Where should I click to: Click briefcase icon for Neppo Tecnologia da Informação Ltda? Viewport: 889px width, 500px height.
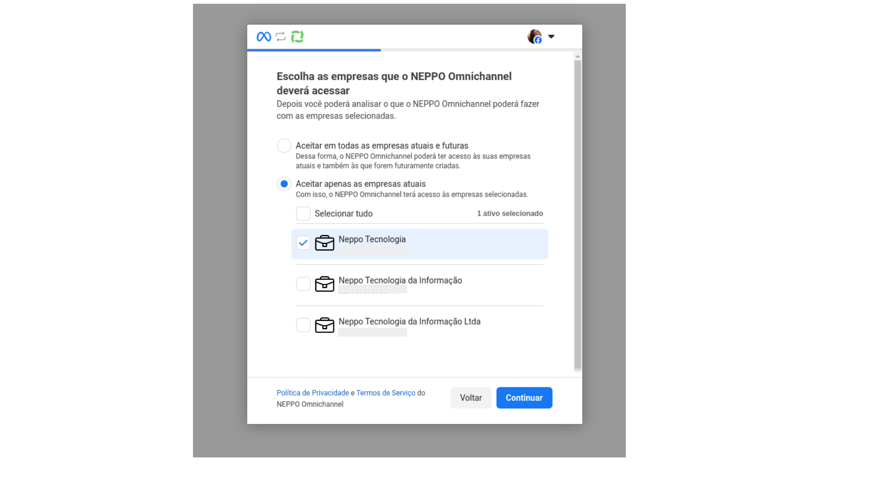[325, 325]
